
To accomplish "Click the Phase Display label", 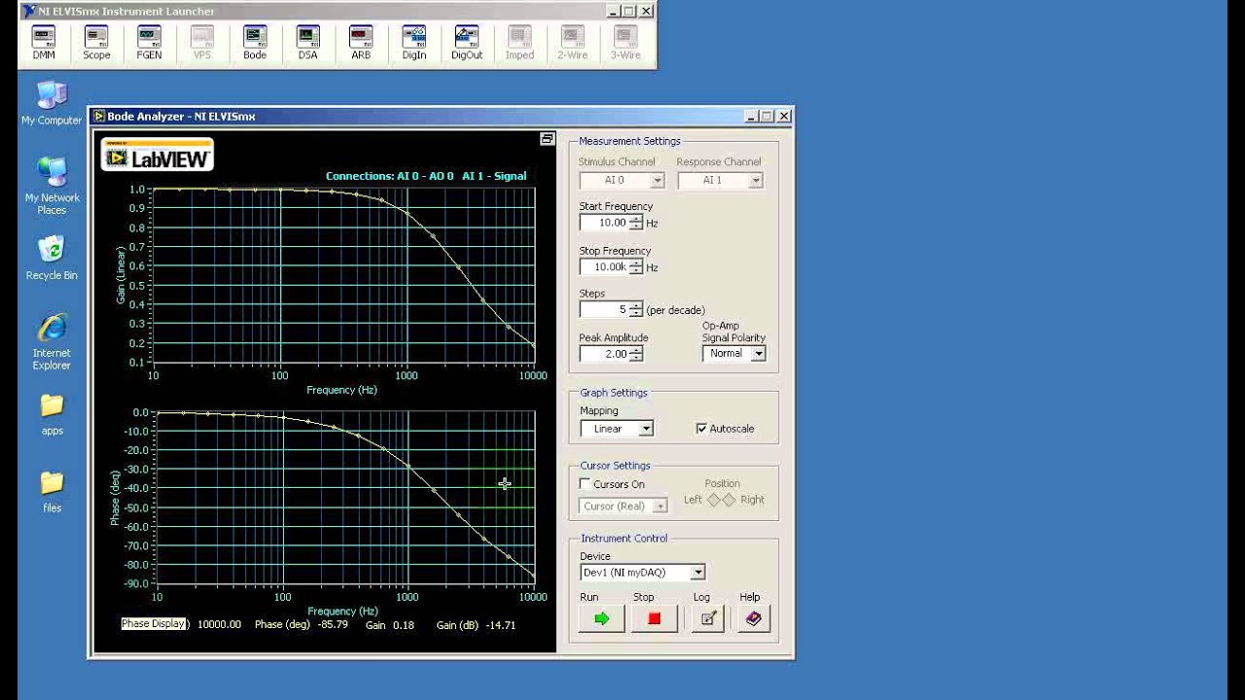I will 153,624.
